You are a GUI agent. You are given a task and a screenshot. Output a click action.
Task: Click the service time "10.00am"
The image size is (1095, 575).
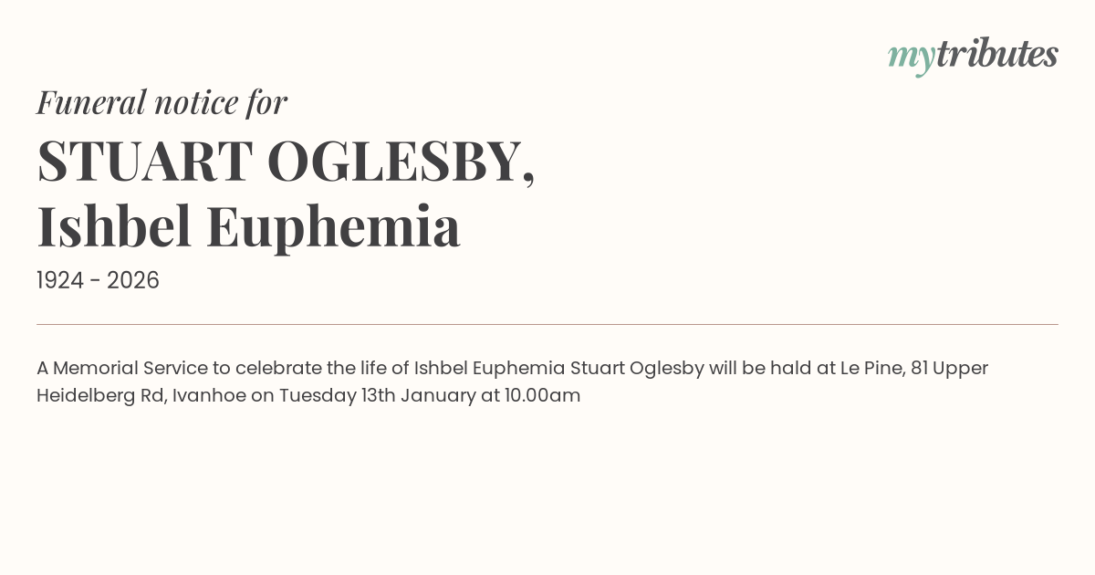[x=542, y=396]
